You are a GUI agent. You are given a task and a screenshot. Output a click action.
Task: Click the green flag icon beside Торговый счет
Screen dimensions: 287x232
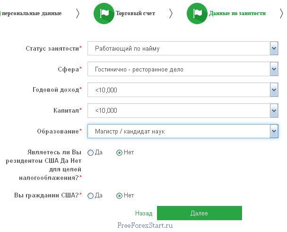tap(104, 13)
